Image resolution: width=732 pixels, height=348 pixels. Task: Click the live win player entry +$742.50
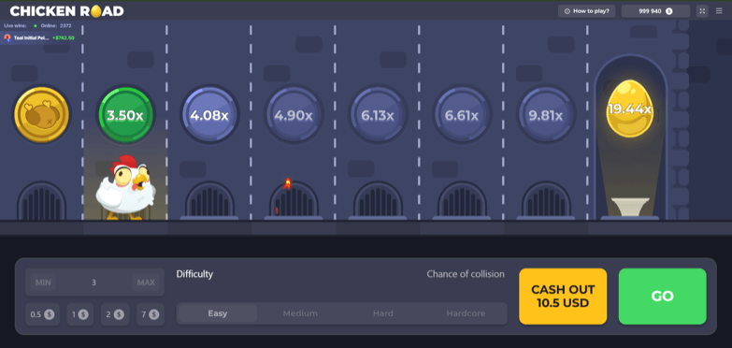(39, 37)
